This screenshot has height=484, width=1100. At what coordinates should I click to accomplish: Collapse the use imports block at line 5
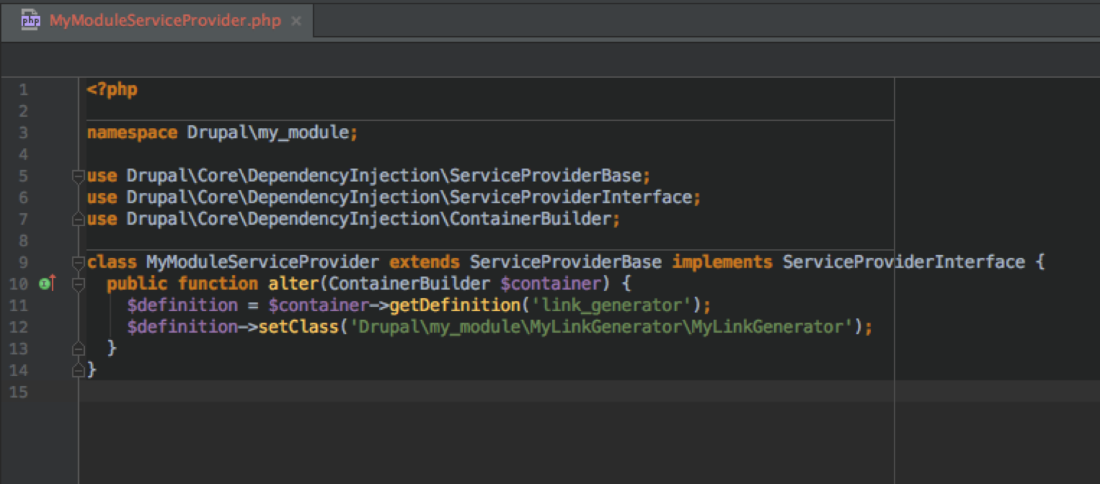78,176
